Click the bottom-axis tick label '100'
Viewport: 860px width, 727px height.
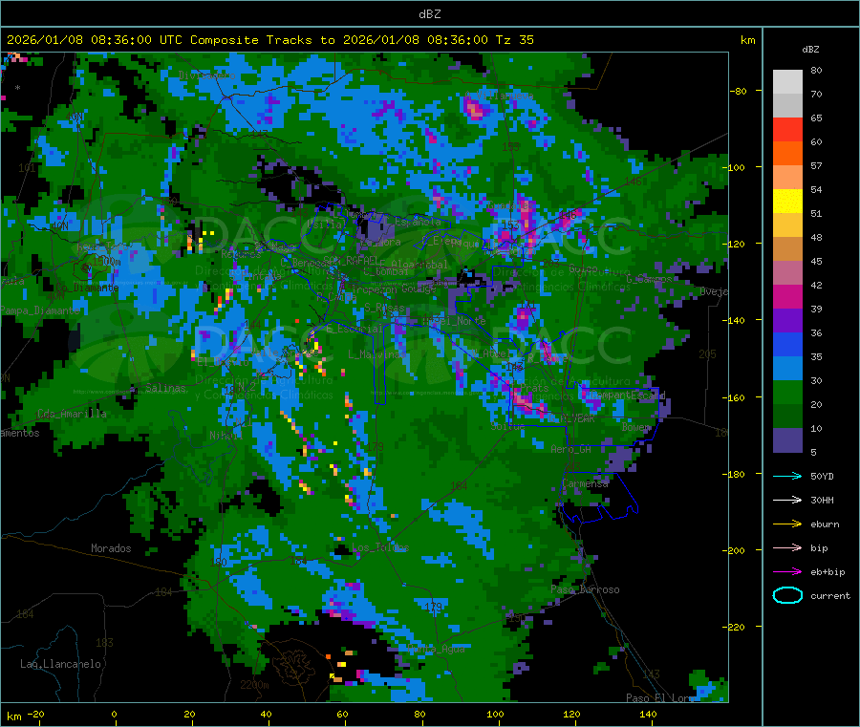[x=495, y=714]
